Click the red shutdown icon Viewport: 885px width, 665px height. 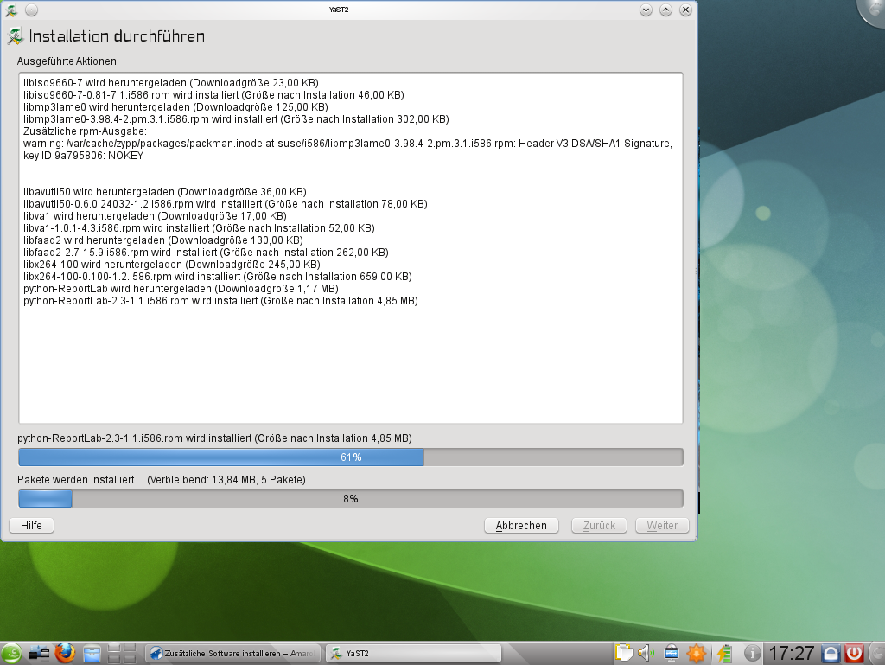(853, 653)
